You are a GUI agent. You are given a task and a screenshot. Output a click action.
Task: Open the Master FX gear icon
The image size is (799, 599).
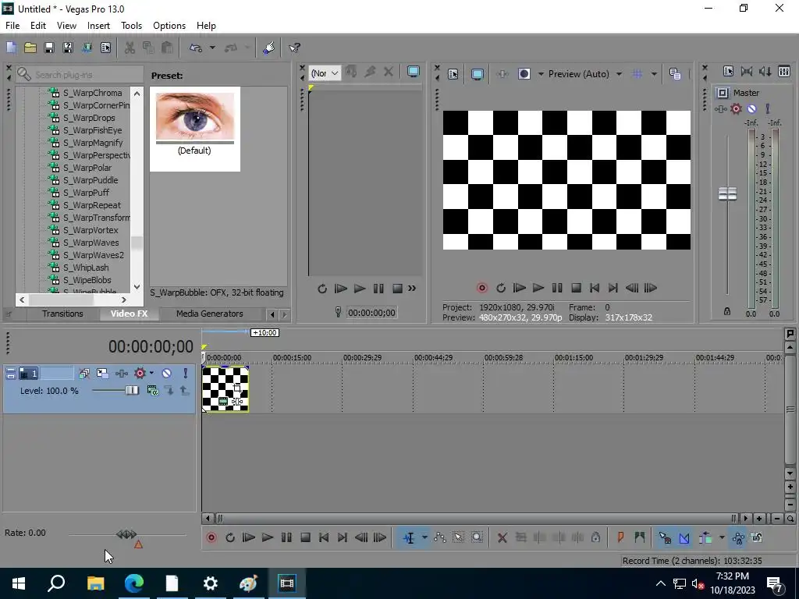[736, 108]
